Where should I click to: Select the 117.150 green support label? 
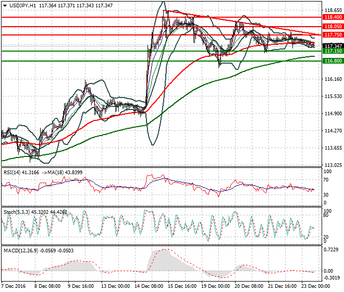click(333, 51)
